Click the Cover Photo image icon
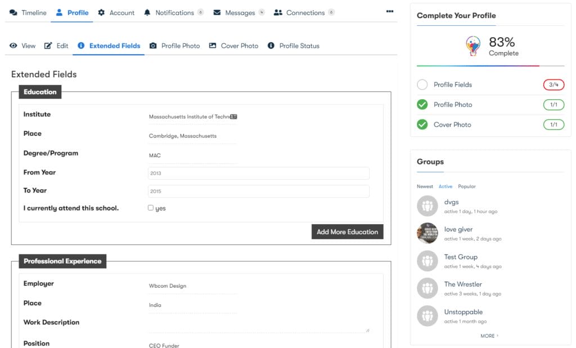Screen dimensions: 576x348 213,46
